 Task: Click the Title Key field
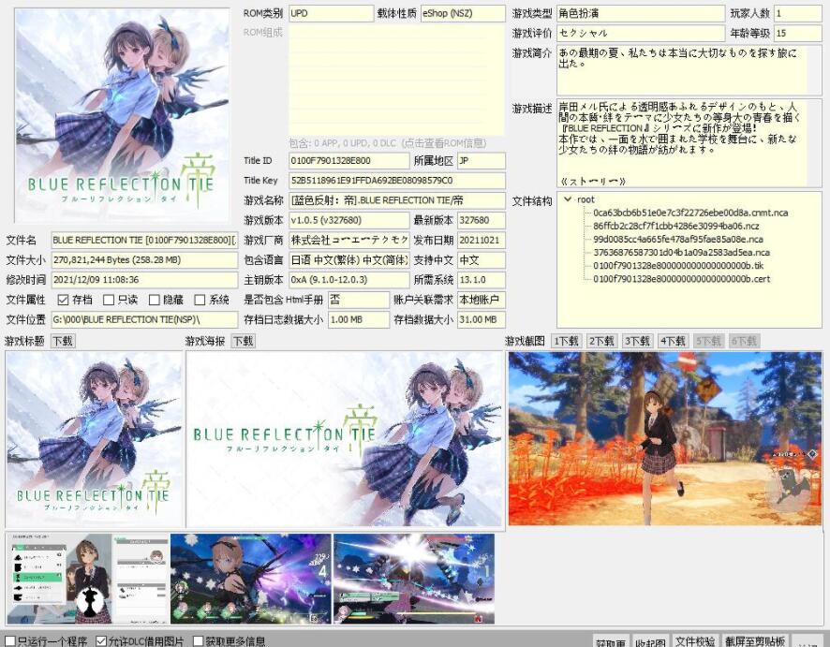click(397, 181)
